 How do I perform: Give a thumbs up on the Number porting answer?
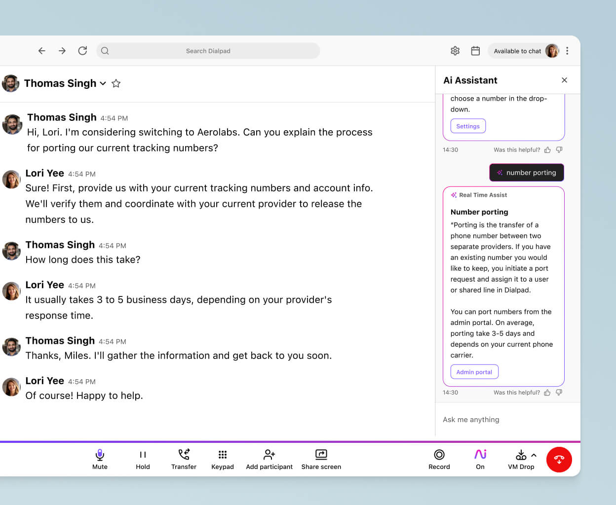(547, 392)
